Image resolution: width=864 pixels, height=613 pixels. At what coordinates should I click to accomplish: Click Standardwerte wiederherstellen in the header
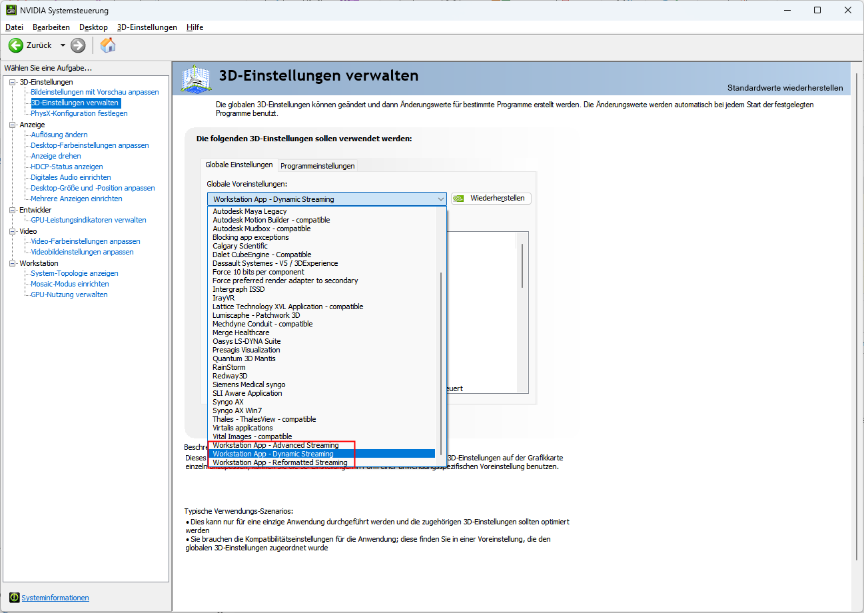click(x=785, y=88)
